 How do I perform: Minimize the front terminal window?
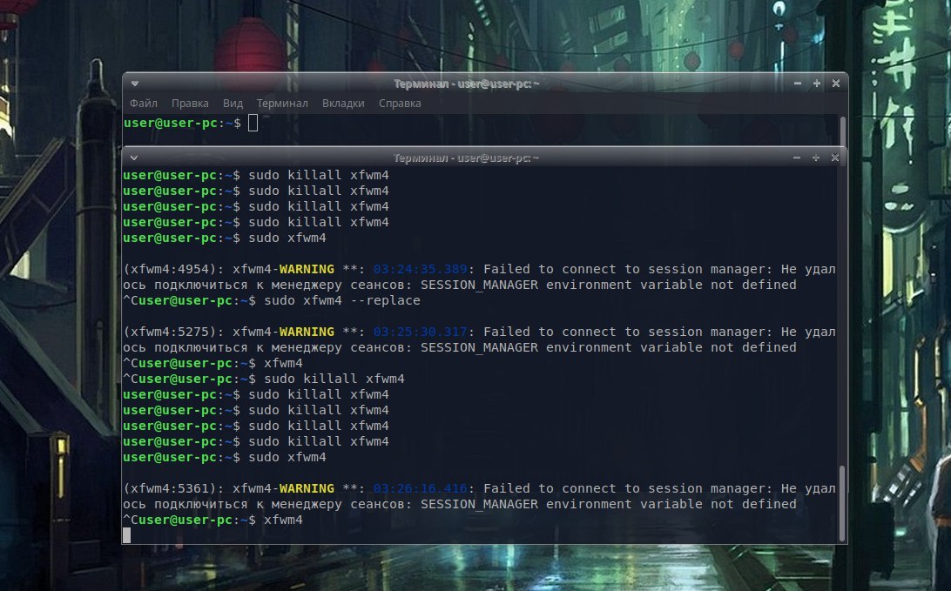796,158
